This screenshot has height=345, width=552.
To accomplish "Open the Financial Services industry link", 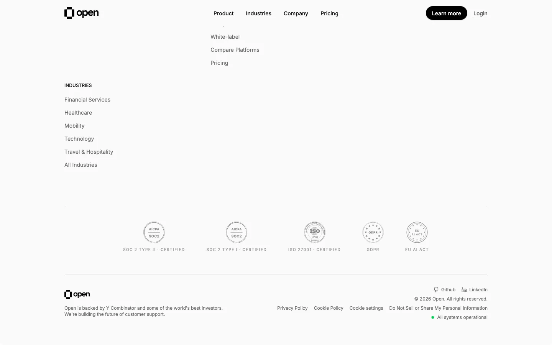I will point(87,100).
